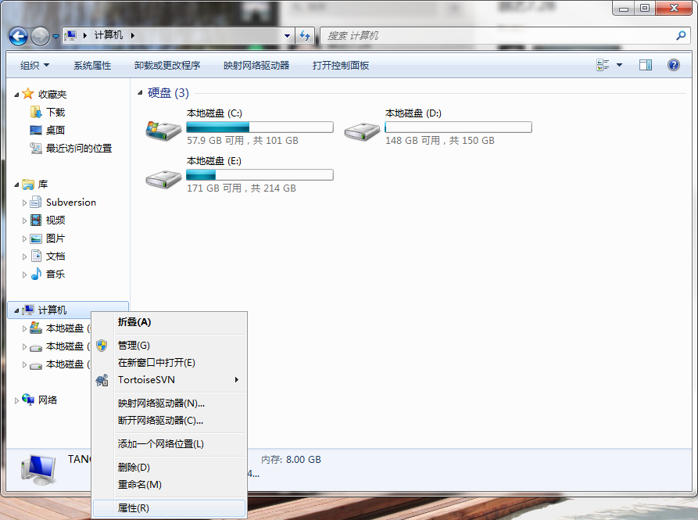Click the computer icon in address bar

click(x=70, y=35)
